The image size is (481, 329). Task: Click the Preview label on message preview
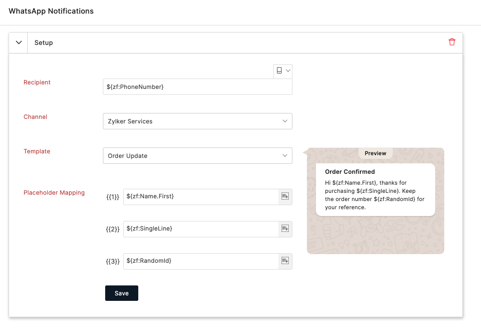(375, 153)
